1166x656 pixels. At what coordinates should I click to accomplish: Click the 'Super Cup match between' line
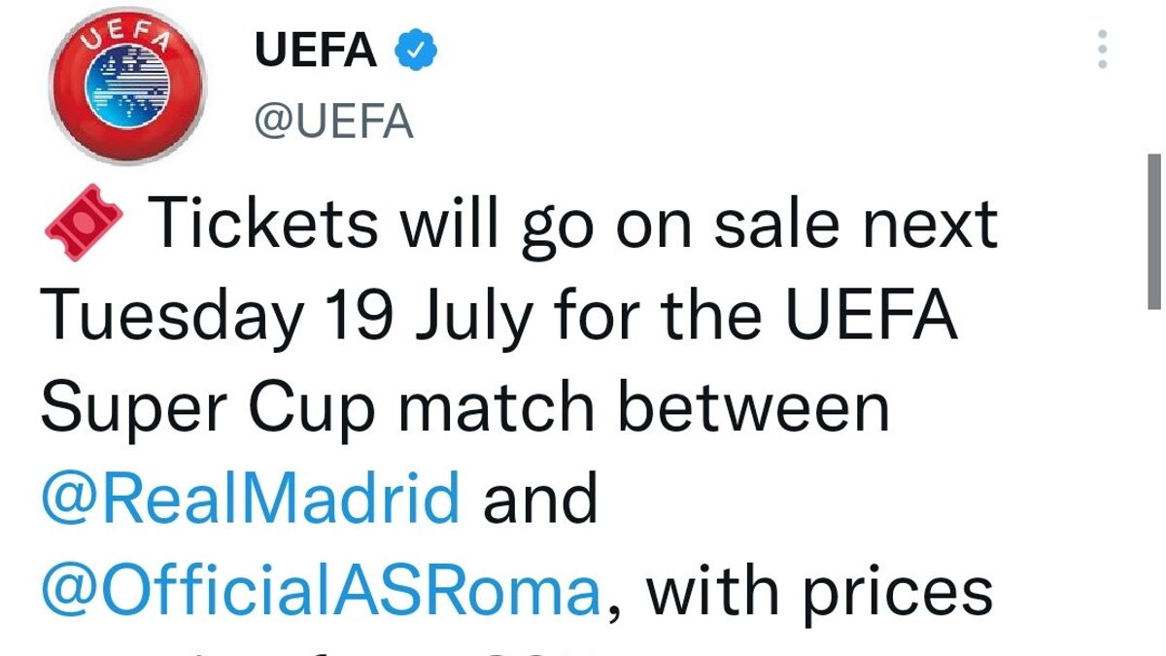point(465,408)
